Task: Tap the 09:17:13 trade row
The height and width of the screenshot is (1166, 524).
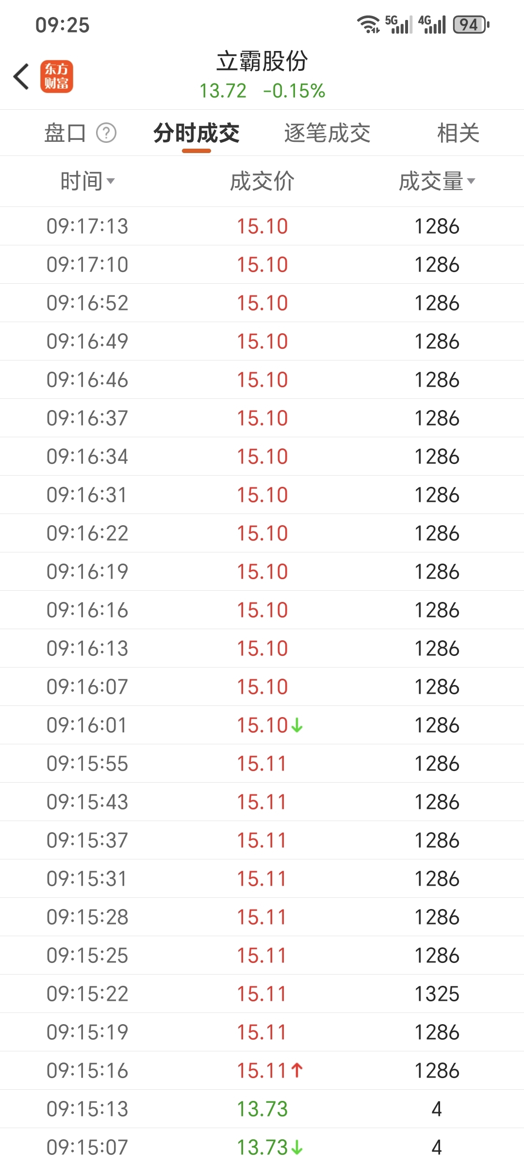Action: (262, 226)
